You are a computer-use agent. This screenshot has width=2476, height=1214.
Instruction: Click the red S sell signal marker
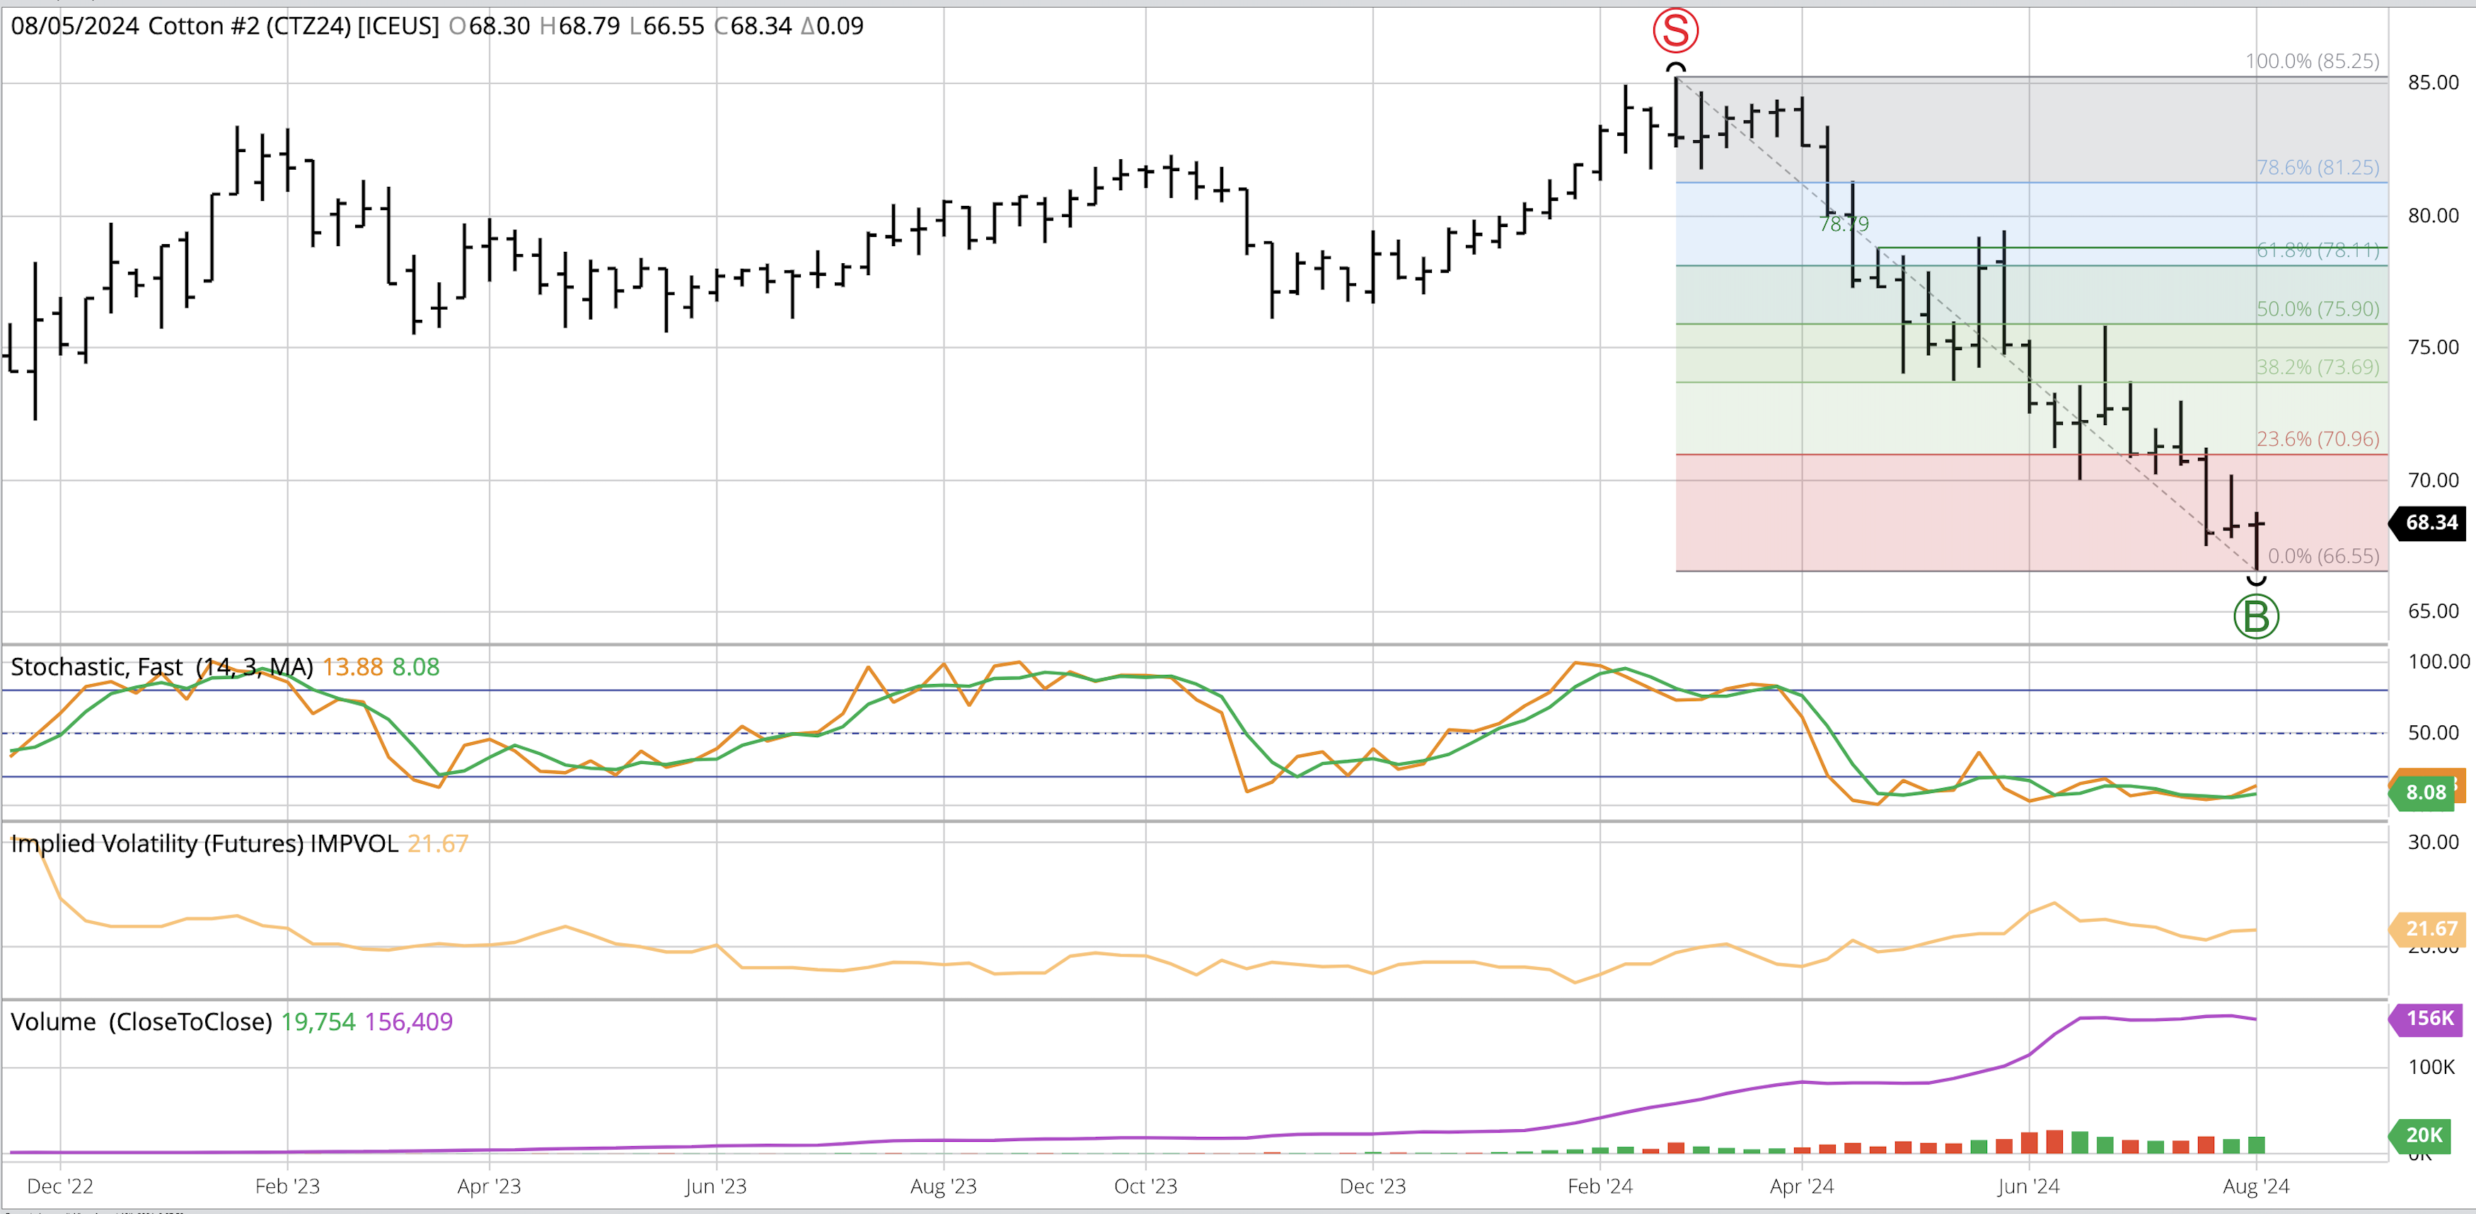[x=1675, y=30]
